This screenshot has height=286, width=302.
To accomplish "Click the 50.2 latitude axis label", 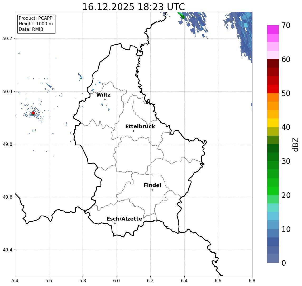I will click(7, 38).
